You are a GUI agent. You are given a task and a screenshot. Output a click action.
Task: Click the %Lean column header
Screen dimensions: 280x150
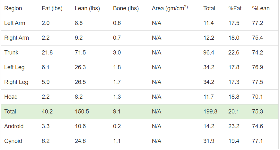pyautogui.click(x=261, y=8)
